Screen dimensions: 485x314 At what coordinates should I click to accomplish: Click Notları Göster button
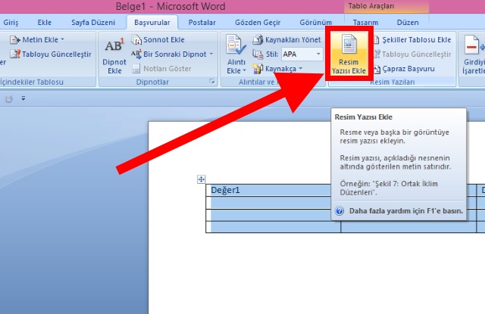click(x=161, y=69)
